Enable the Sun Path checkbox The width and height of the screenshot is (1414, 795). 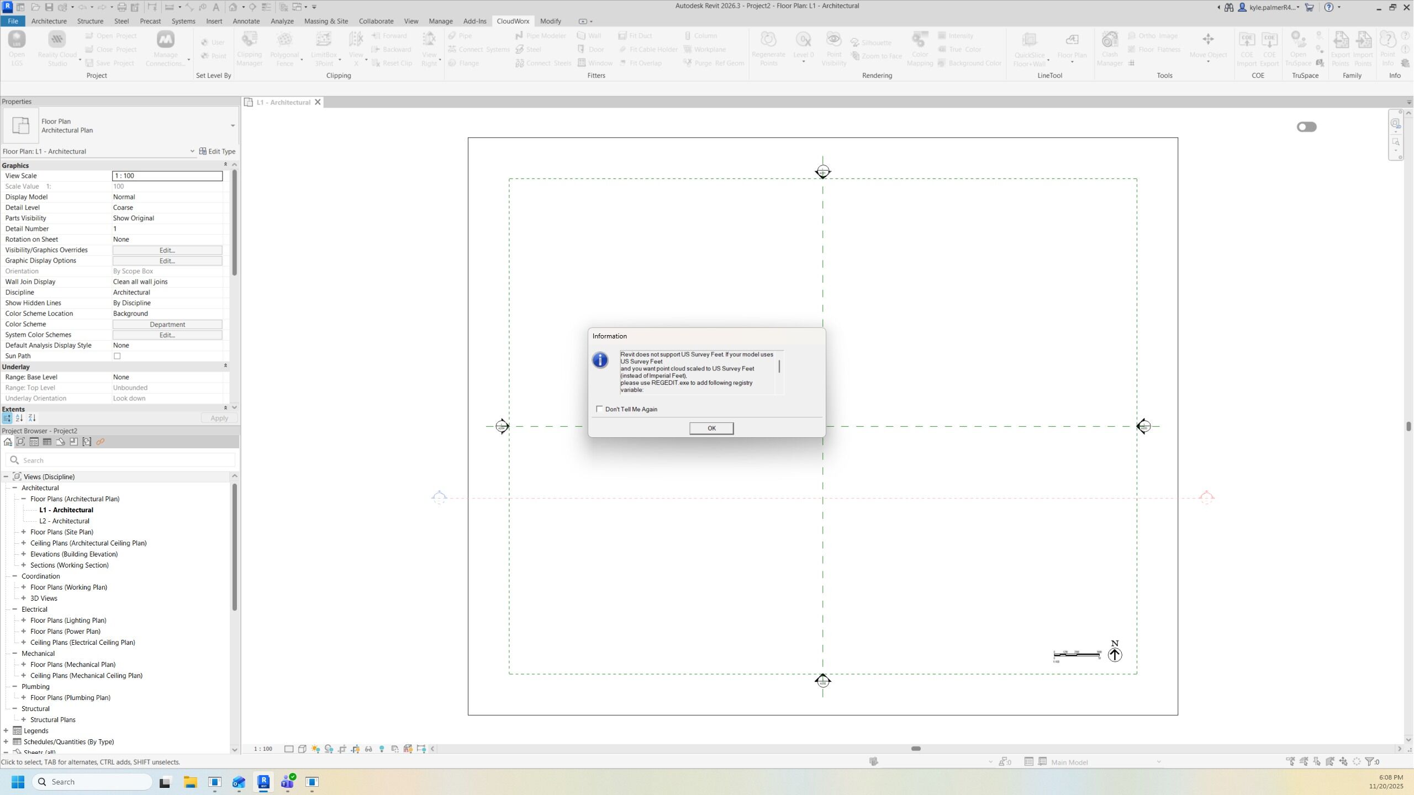pos(117,356)
